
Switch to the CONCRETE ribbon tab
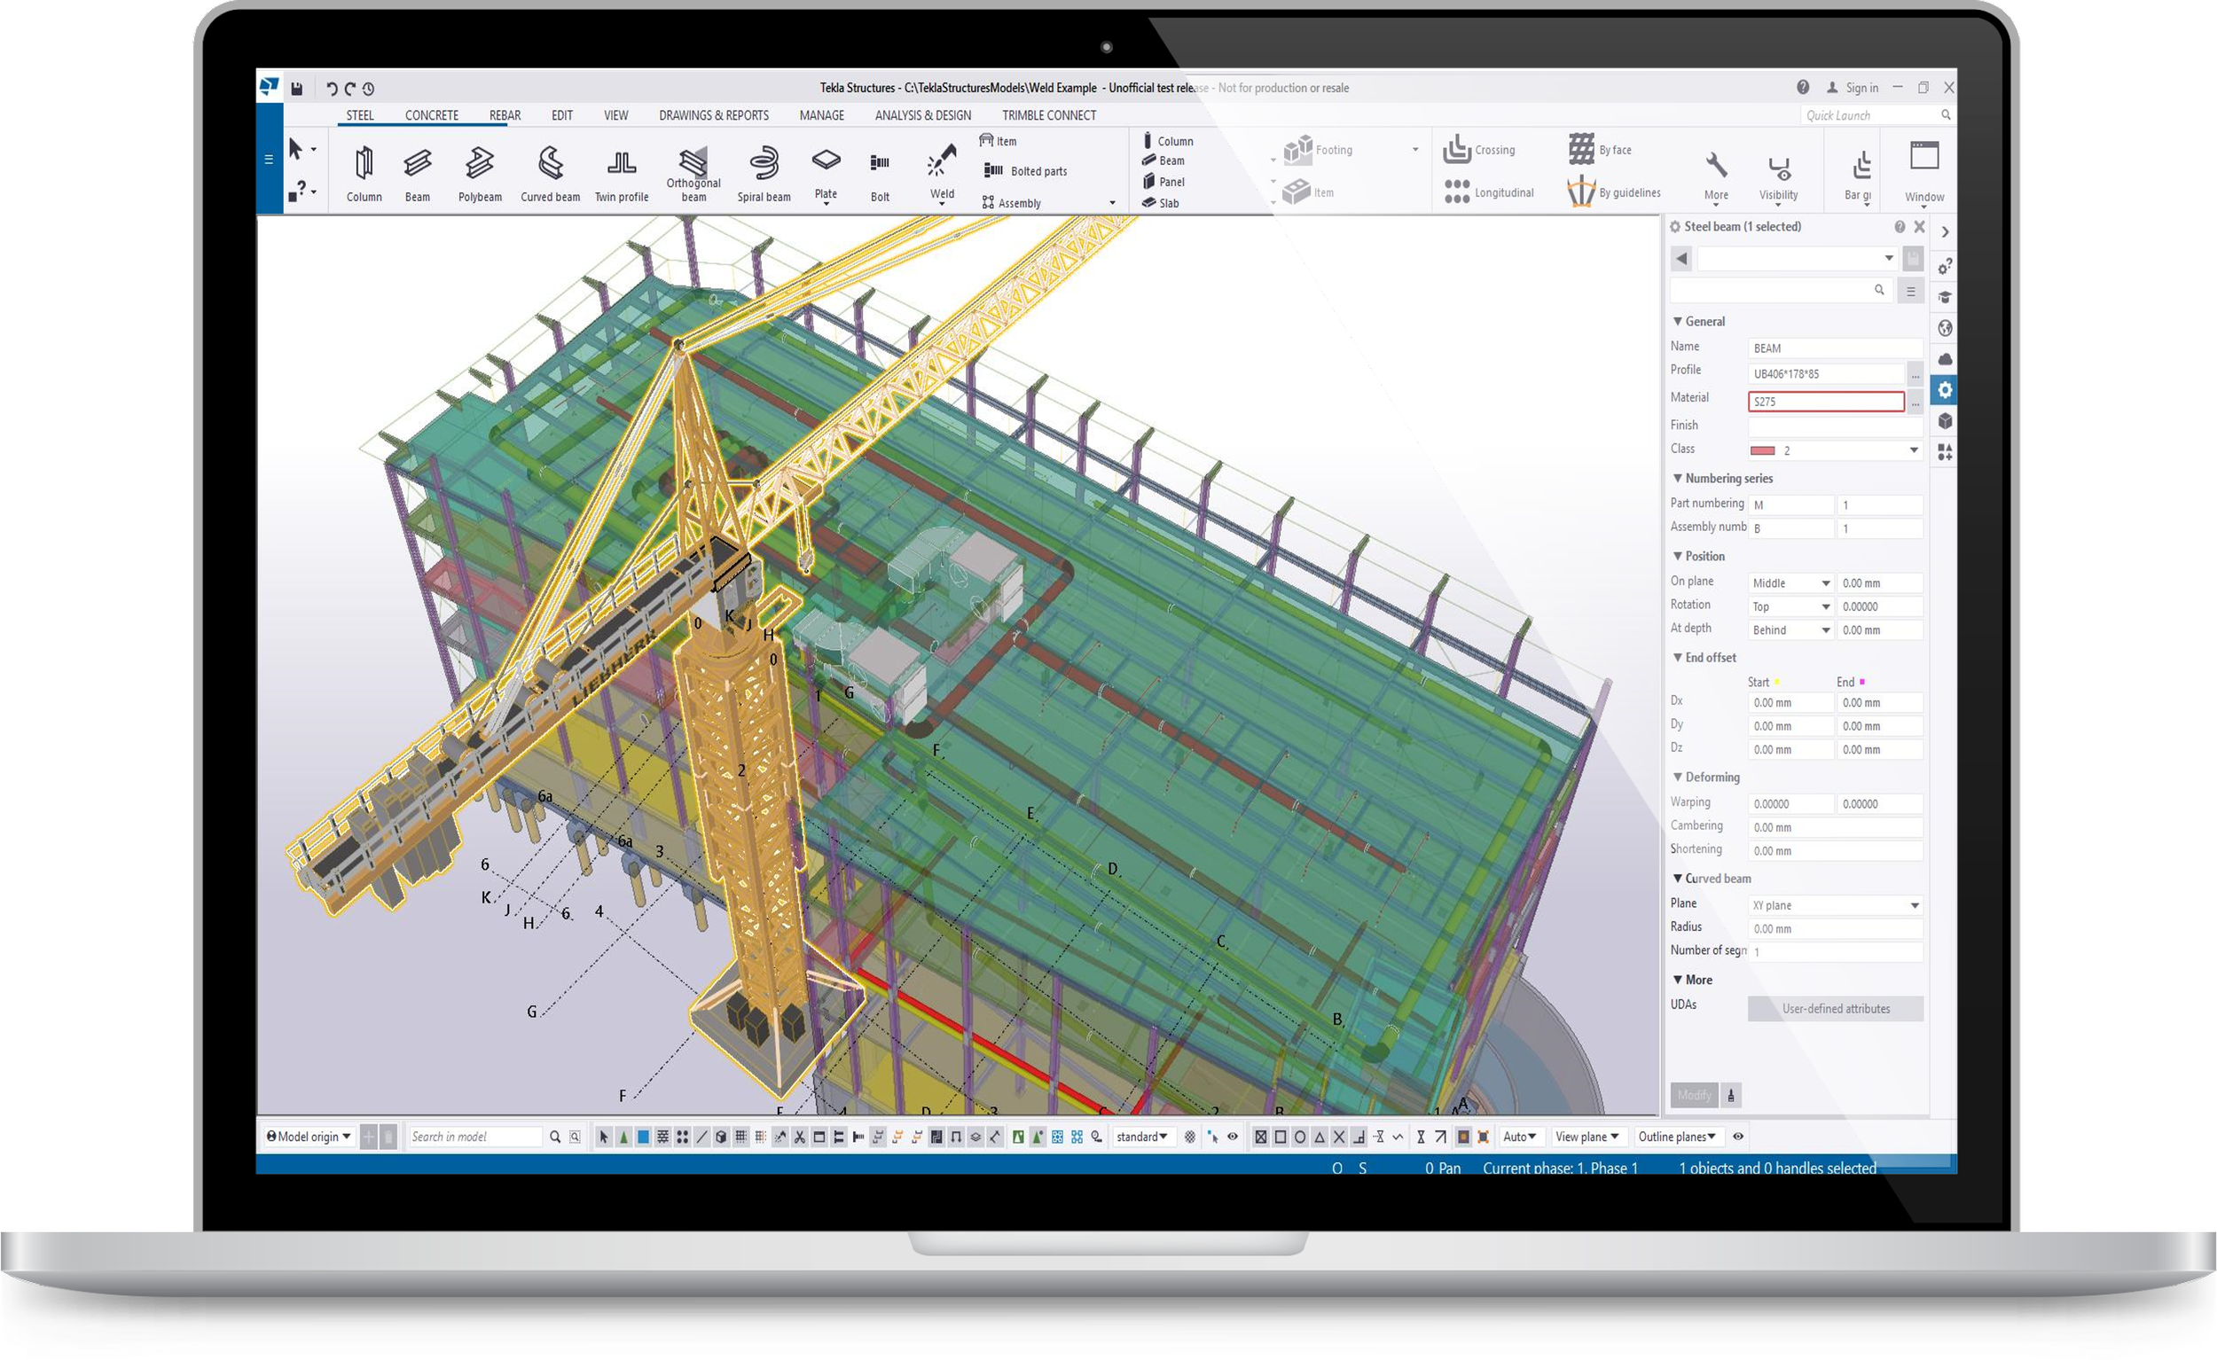431,115
